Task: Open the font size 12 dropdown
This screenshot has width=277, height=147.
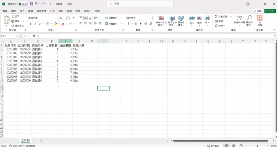Action: click(x=65, y=18)
